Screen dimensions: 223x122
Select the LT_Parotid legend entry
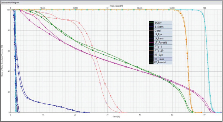click(x=163, y=43)
